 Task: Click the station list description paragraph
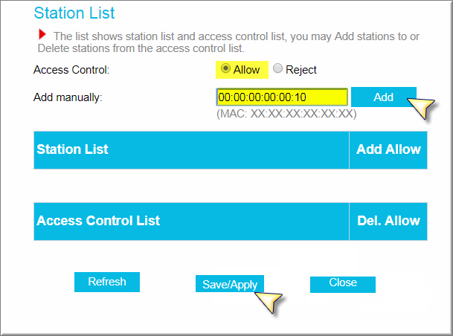click(228, 42)
